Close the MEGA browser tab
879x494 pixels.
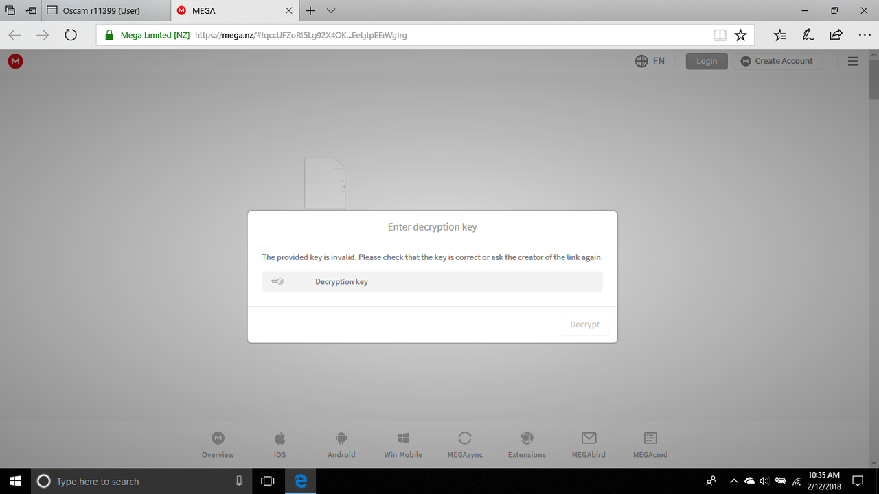point(289,10)
